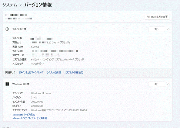Screen dimensions: 180x128
Task: Select the 21H2 version value
Action: click(x=34, y=98)
